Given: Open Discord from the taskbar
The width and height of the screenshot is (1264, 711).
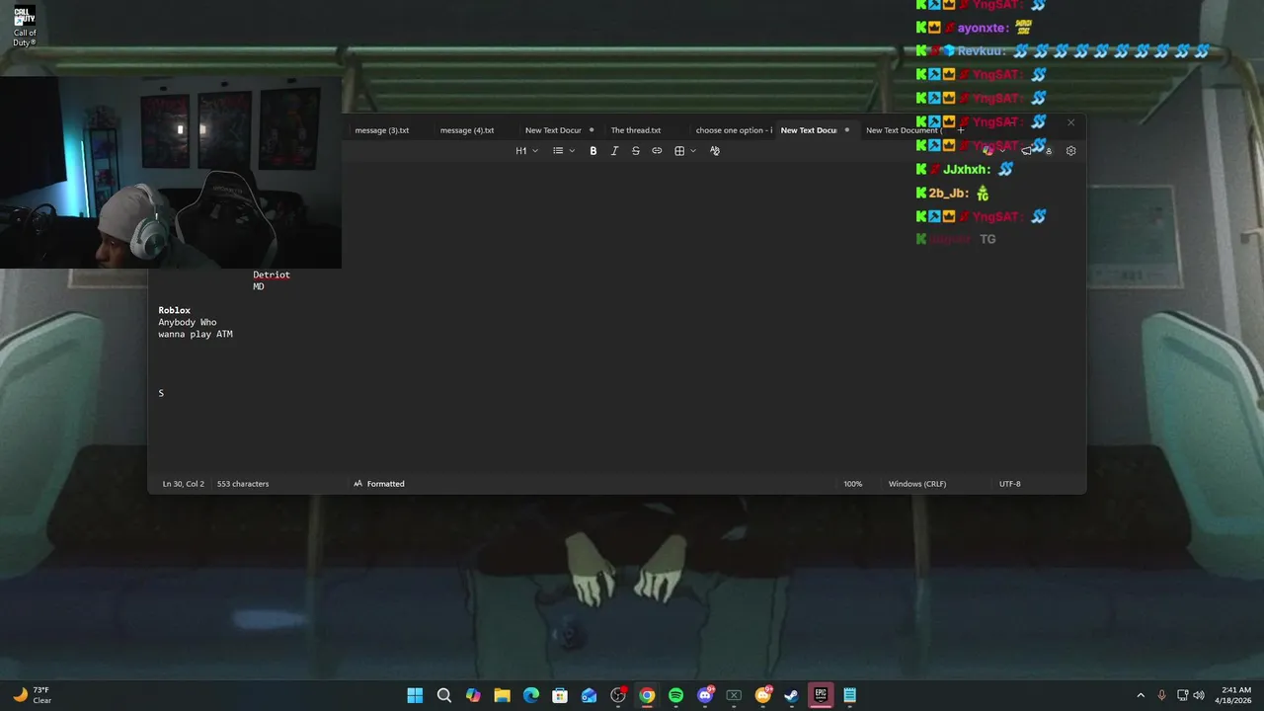Looking at the screenshot, I should [705, 695].
